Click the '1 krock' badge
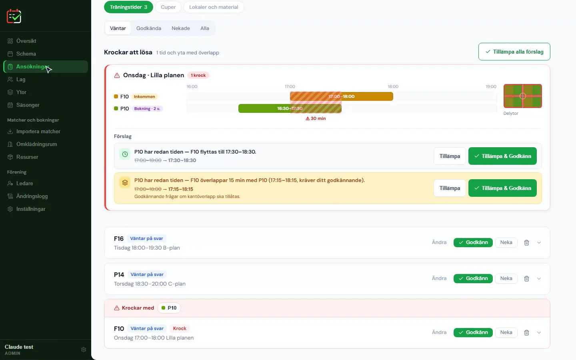Image resolution: width=576 pixels, height=360 pixels. tap(198, 75)
